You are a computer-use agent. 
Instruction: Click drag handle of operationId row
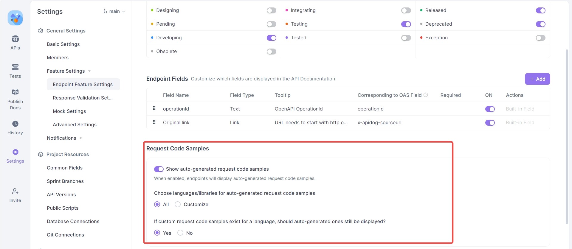pyautogui.click(x=154, y=108)
